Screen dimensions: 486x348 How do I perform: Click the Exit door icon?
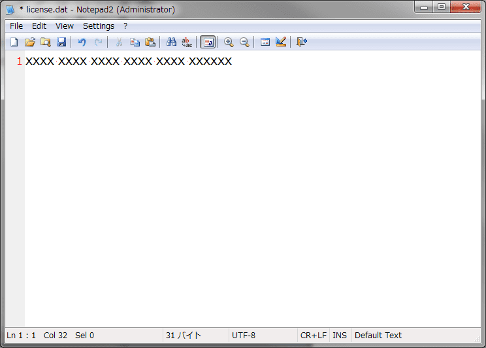point(302,42)
